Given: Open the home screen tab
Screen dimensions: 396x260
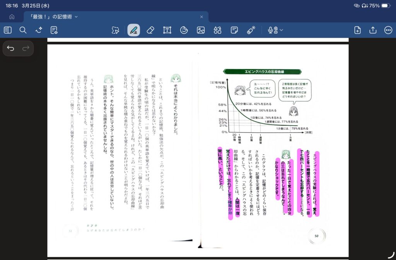Looking at the screenshot, I should point(12,17).
